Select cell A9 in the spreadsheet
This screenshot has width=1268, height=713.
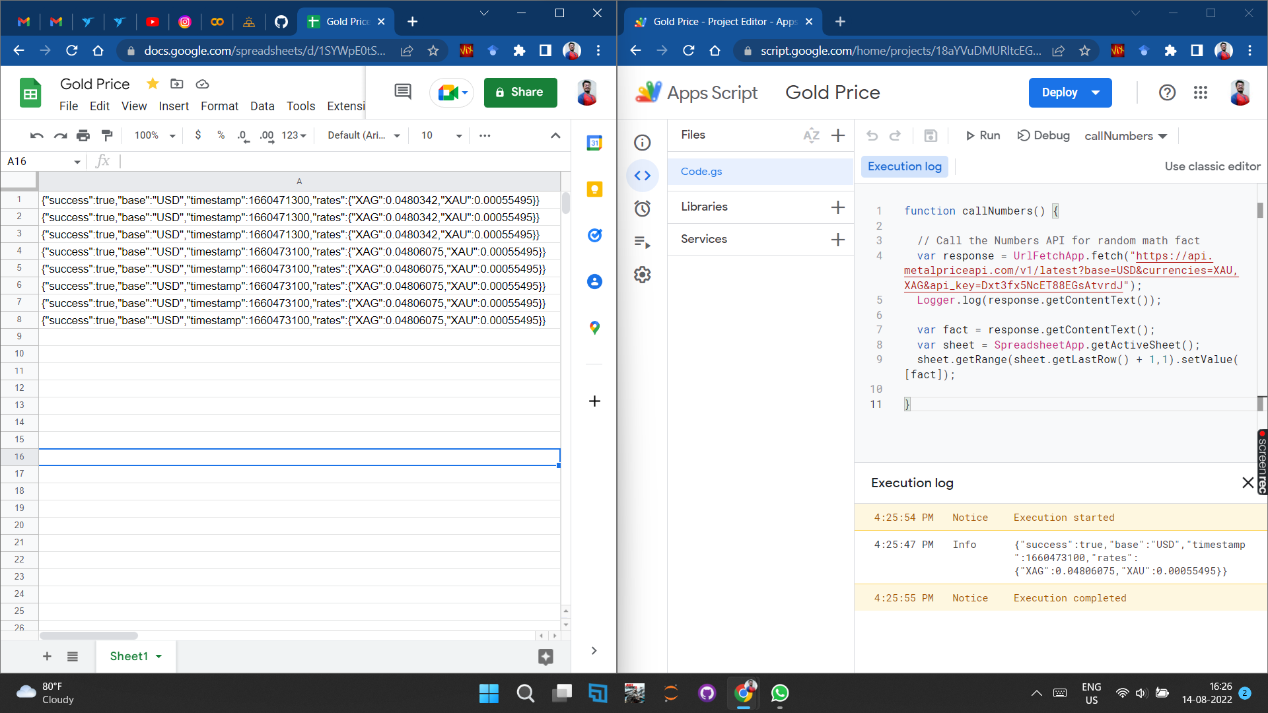pos(299,337)
